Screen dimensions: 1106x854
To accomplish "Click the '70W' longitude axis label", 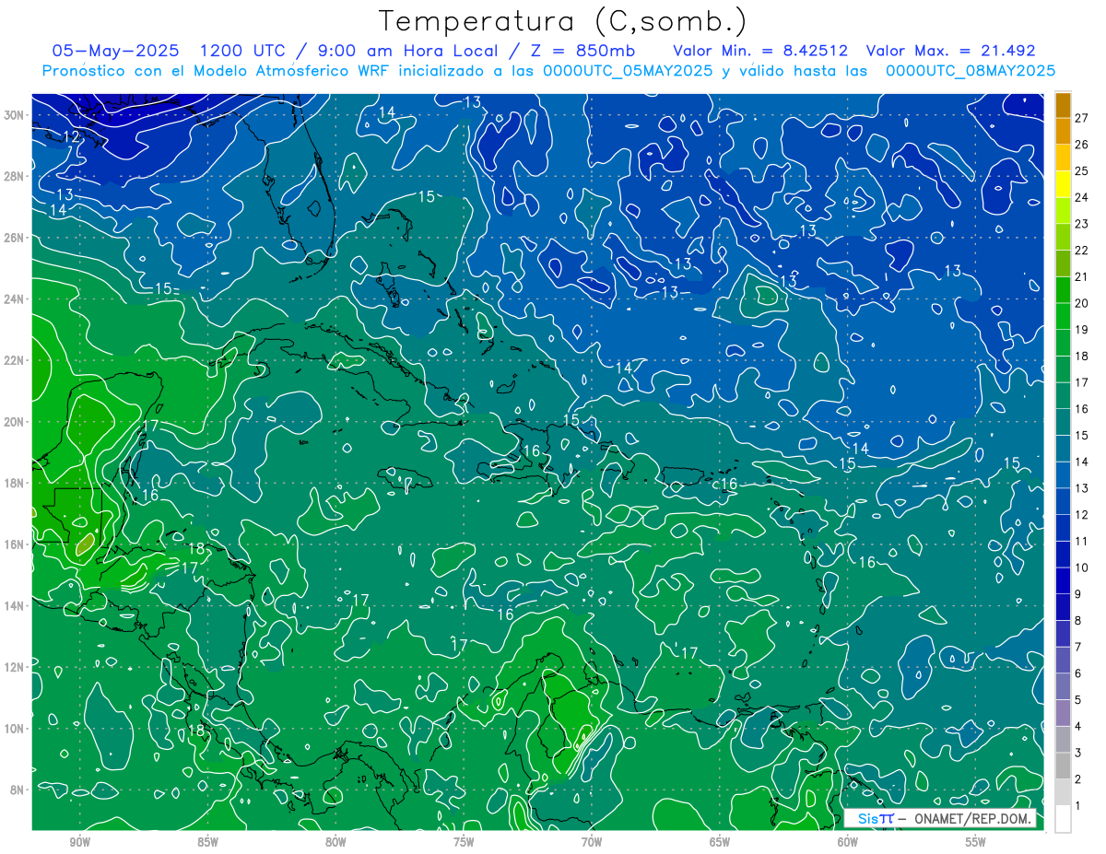I will click(x=592, y=843).
